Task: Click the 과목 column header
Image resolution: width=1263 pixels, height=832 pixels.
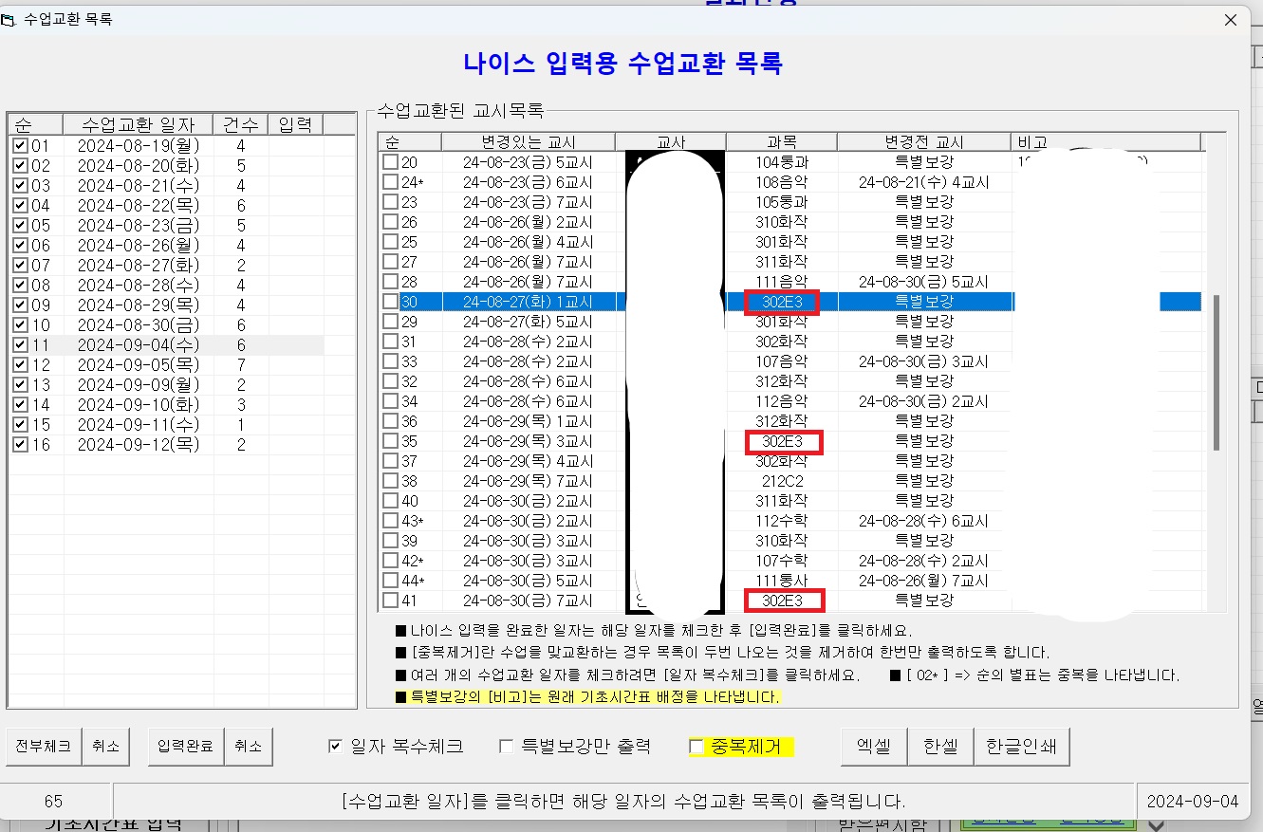Action: tap(782, 142)
